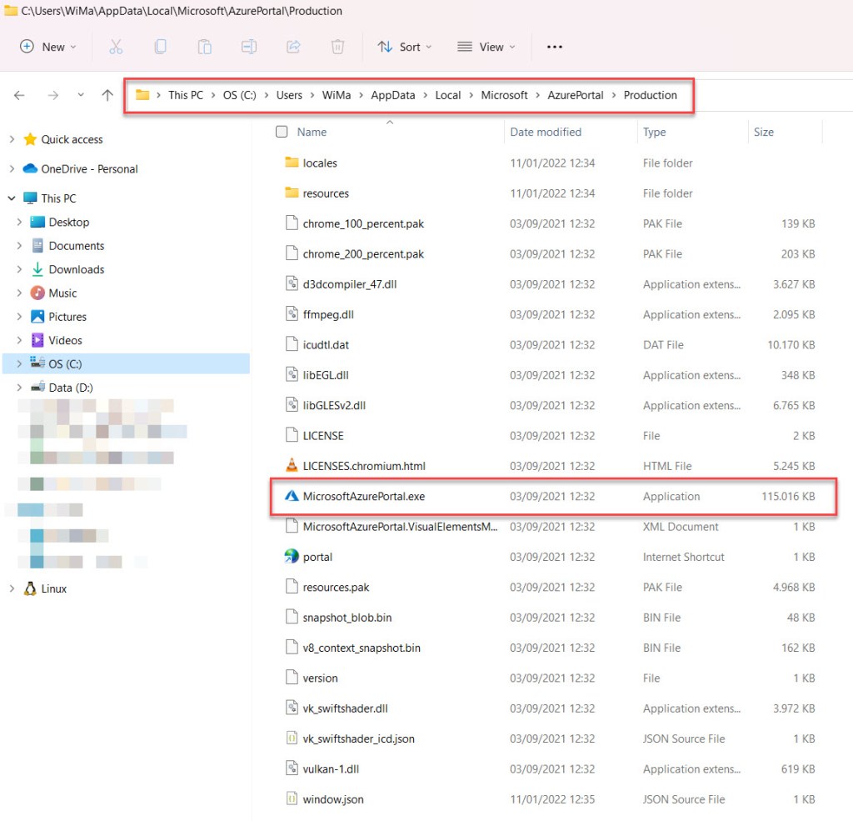Click the back navigation arrow
Image resolution: width=853 pixels, height=821 pixels.
click(19, 95)
